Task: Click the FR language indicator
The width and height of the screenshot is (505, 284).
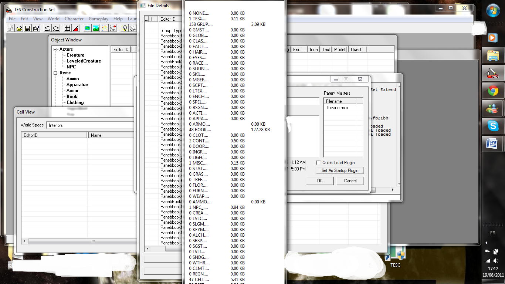Action: click(493, 233)
